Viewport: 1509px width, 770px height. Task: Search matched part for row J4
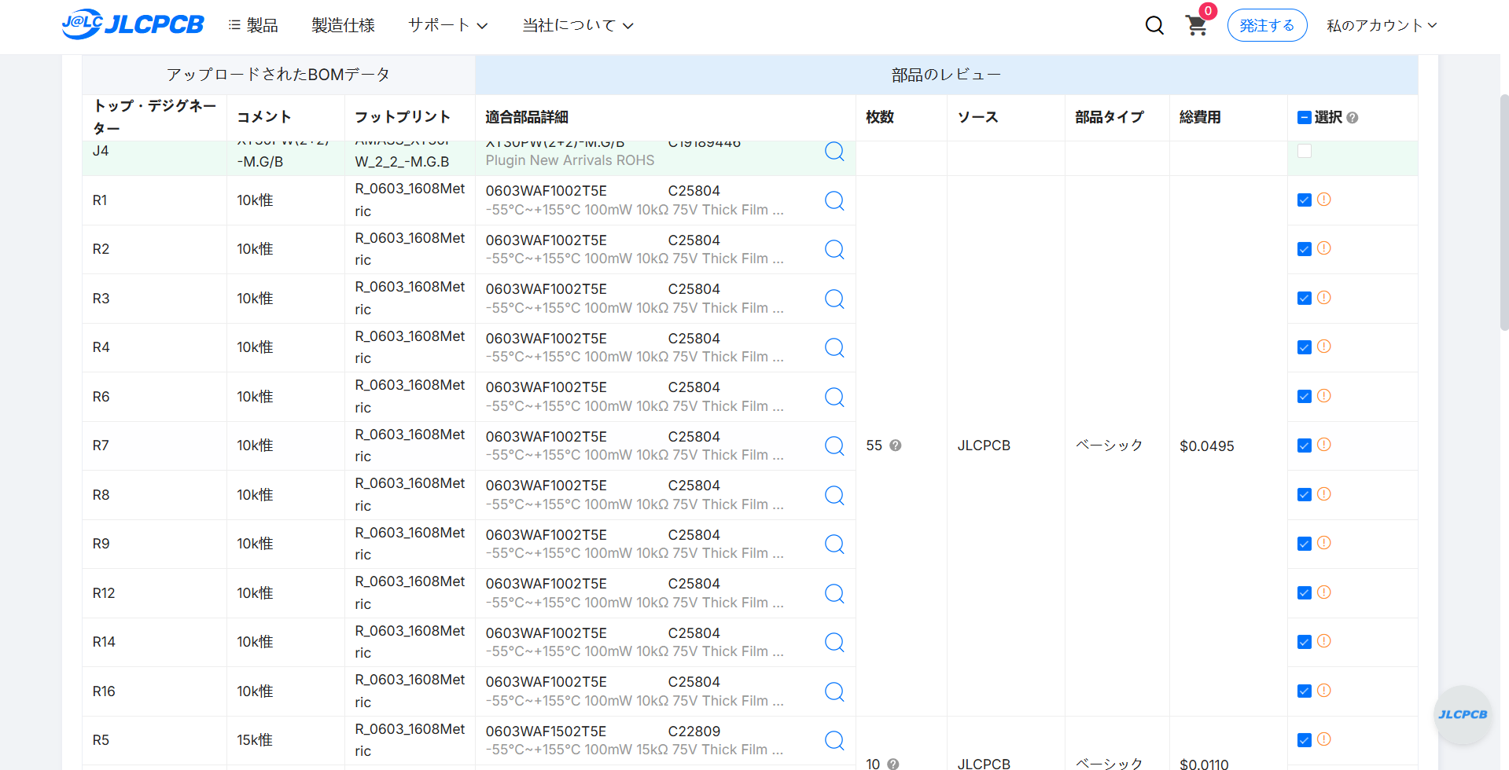(834, 151)
